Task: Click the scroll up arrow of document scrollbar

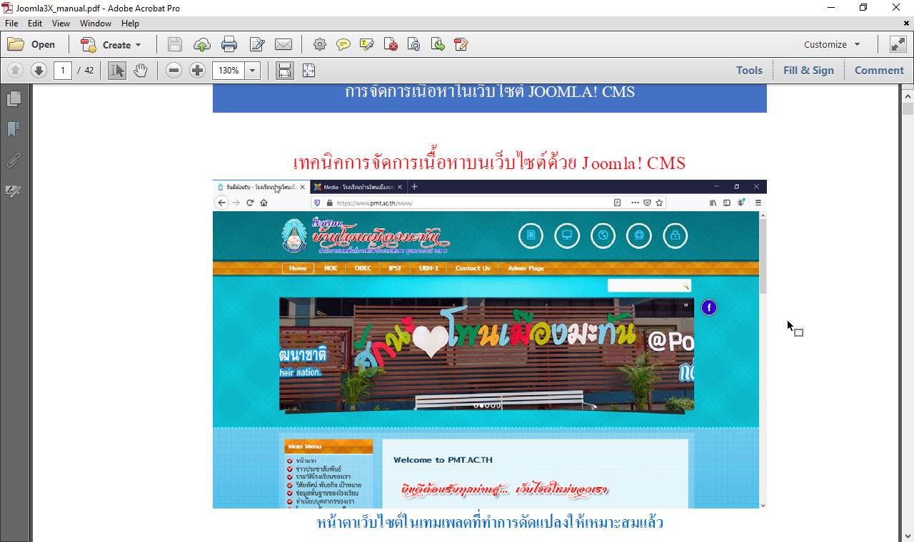Action: [x=908, y=96]
